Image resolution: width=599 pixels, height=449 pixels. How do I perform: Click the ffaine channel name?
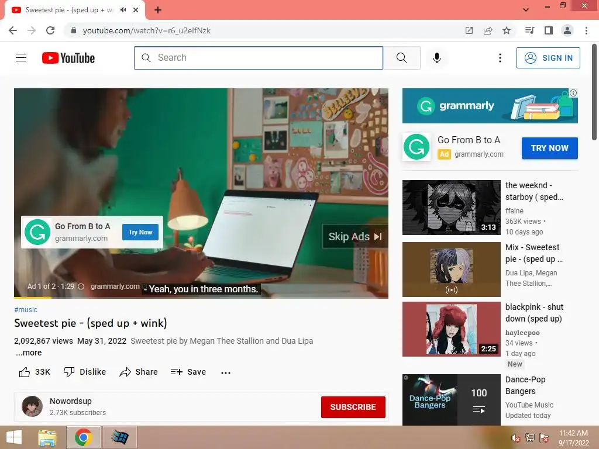pyautogui.click(x=514, y=210)
